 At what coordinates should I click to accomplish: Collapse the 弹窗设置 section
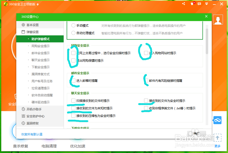[x=40, y=32]
